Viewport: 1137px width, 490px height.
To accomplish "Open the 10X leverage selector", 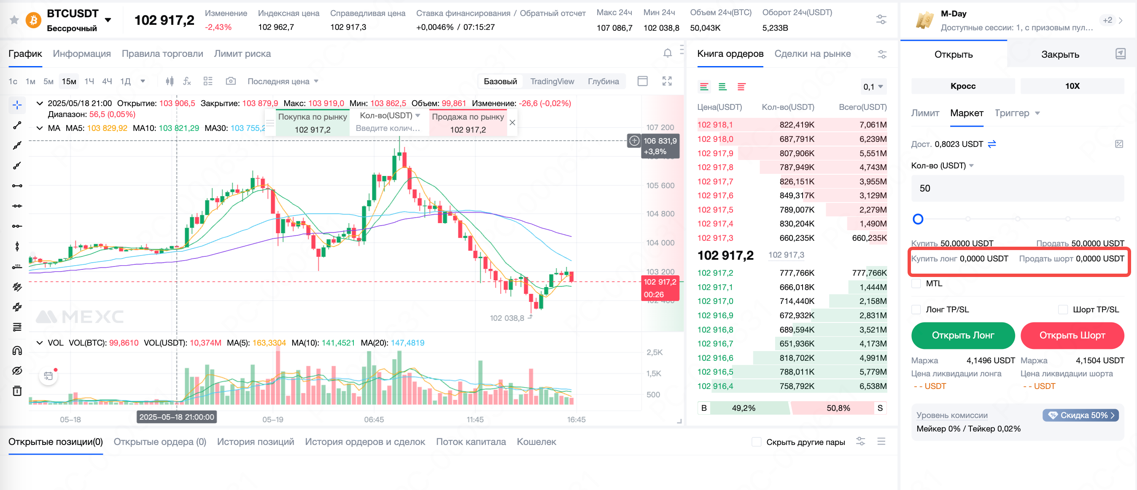I will [1072, 86].
